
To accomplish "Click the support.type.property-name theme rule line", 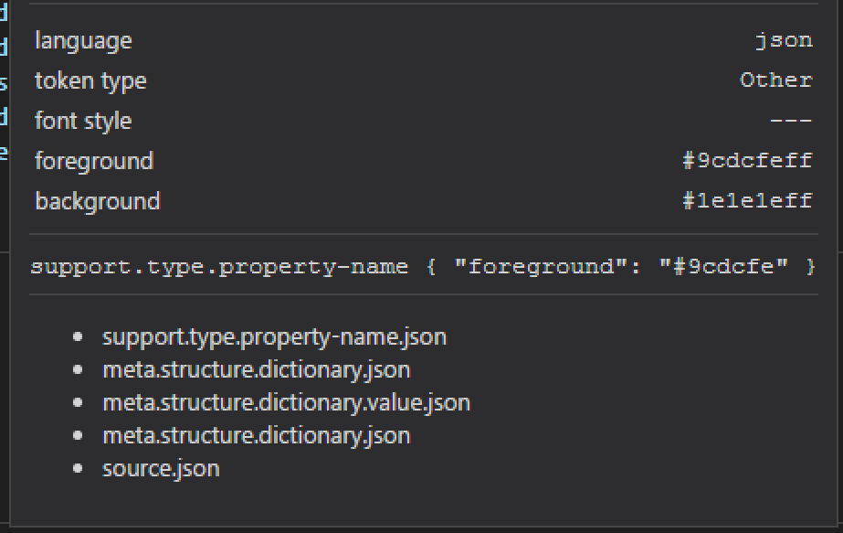I will coord(423,267).
